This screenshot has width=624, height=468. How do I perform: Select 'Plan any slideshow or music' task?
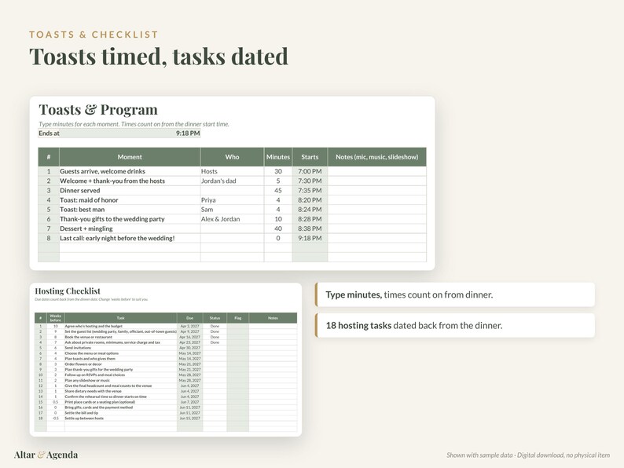point(120,381)
